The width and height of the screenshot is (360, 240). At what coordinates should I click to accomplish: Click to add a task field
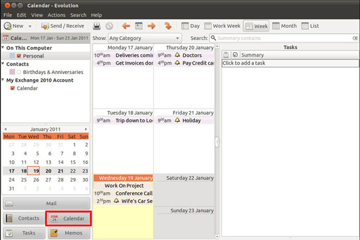290,63
